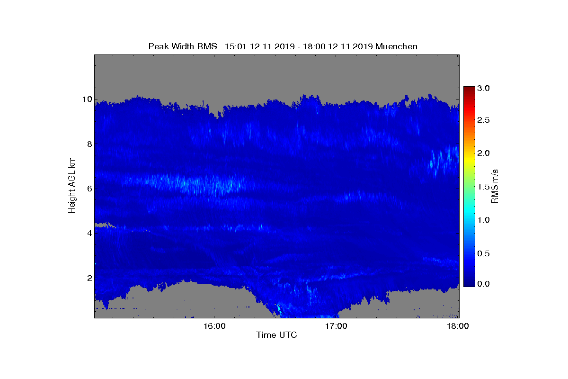Screen dimensions: 568x379
Task: Click the height tick label '2'
Action: (x=89, y=278)
